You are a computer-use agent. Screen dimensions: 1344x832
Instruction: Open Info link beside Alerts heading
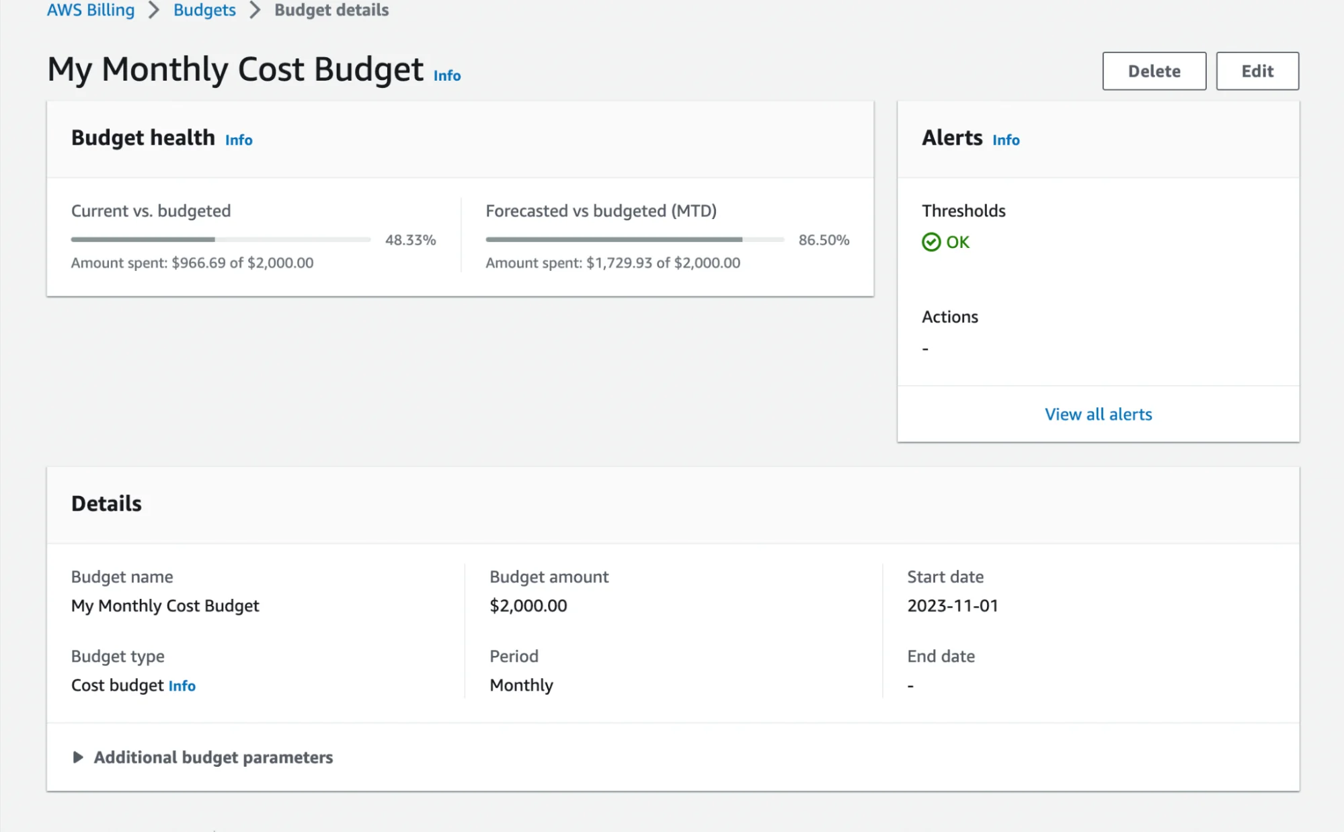pyautogui.click(x=1006, y=140)
